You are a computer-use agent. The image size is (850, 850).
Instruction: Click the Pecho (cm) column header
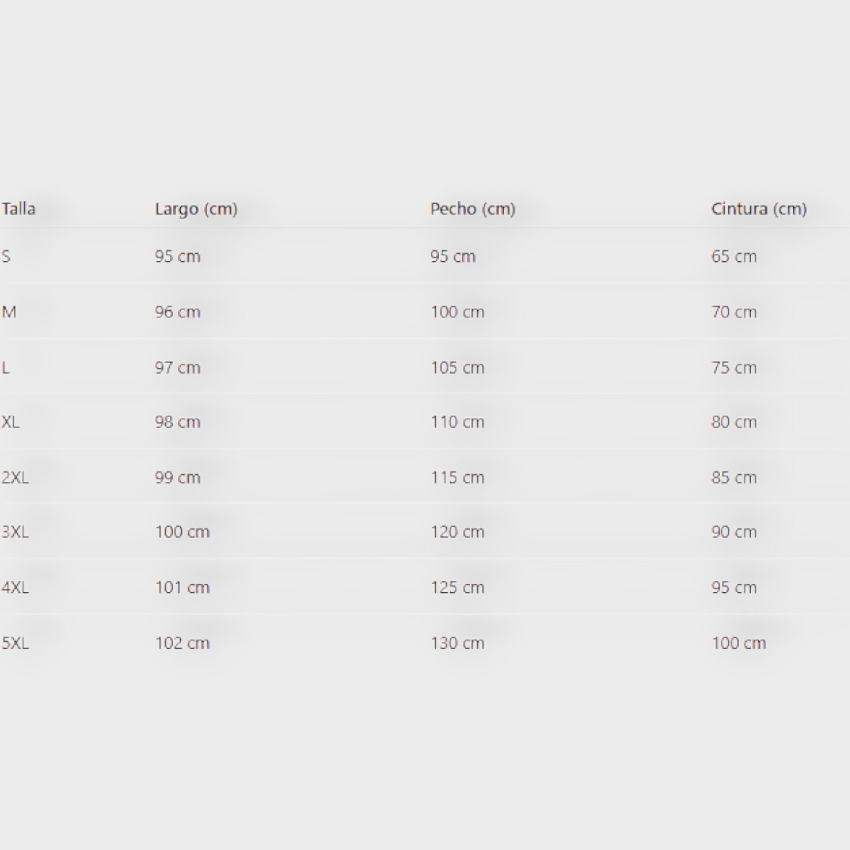coord(473,209)
